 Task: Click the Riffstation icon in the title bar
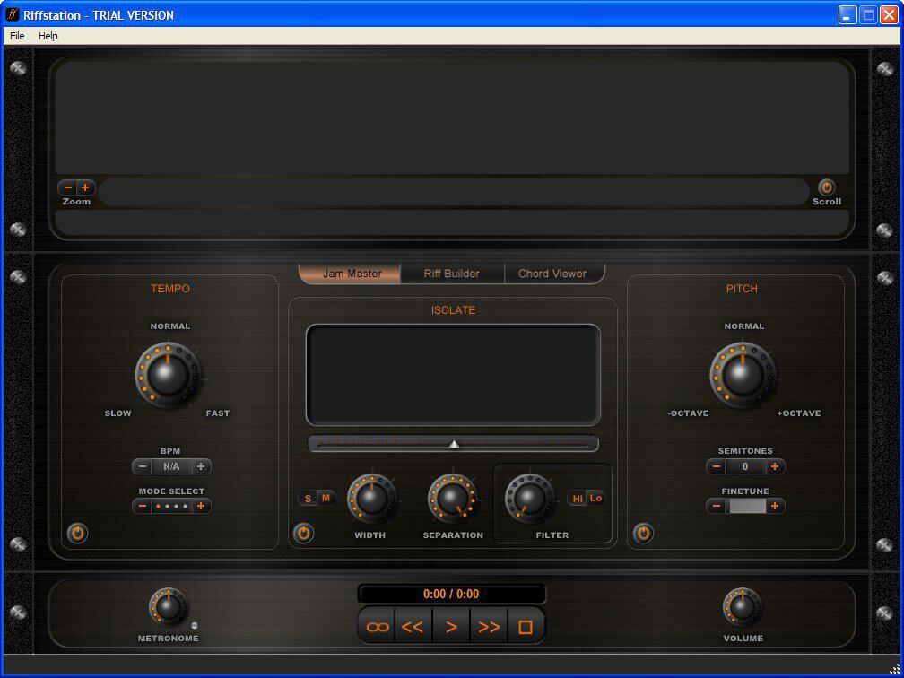[13, 14]
